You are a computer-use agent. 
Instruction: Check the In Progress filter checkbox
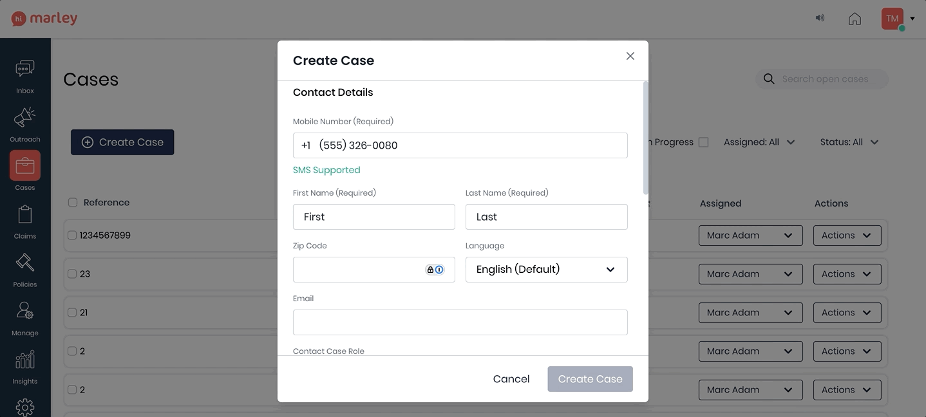point(703,142)
